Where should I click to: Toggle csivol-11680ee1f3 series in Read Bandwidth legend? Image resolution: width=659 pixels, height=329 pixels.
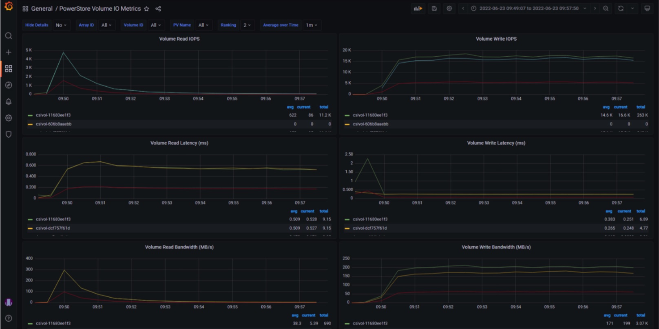pos(53,324)
